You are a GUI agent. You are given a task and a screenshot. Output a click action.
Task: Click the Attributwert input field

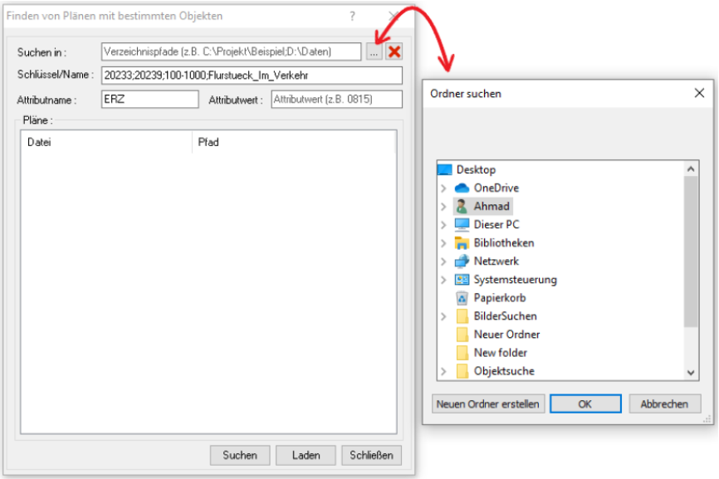coord(336,100)
